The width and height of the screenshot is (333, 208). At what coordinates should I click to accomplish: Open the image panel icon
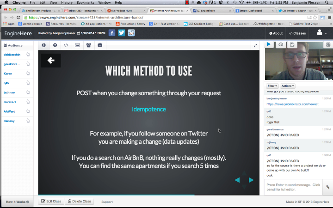point(77,45)
